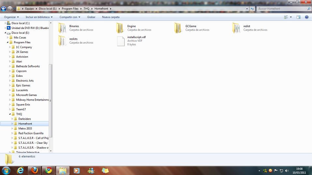
Task: Click the Forward navigation arrow
Action: pyautogui.click(x=9, y=9)
